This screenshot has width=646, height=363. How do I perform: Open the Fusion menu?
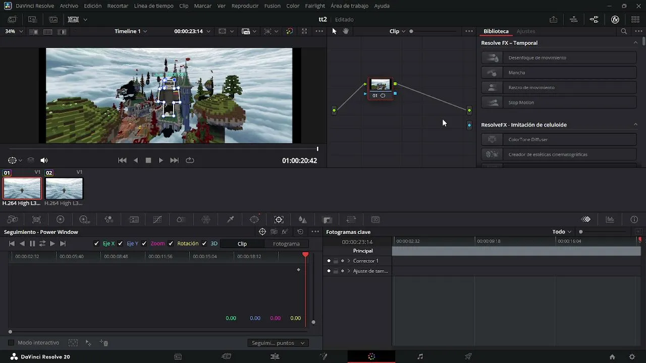tap(273, 6)
